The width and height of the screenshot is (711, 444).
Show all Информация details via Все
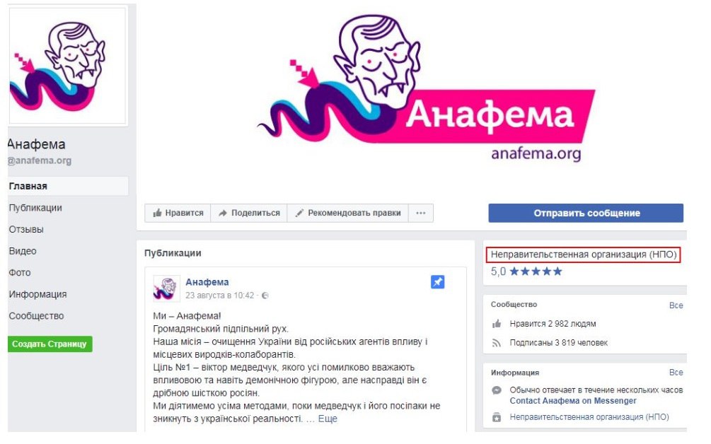(676, 373)
